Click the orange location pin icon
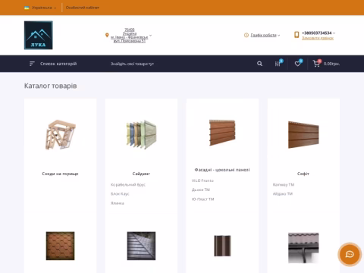 (107, 35)
